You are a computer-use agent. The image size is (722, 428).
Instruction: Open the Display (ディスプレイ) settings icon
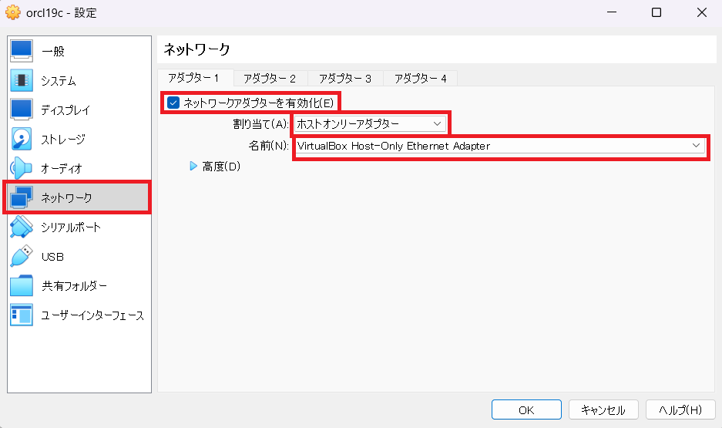coord(21,110)
